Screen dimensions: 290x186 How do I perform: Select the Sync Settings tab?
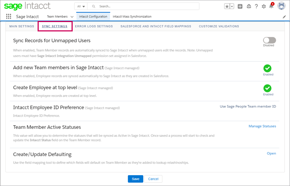point(55,26)
